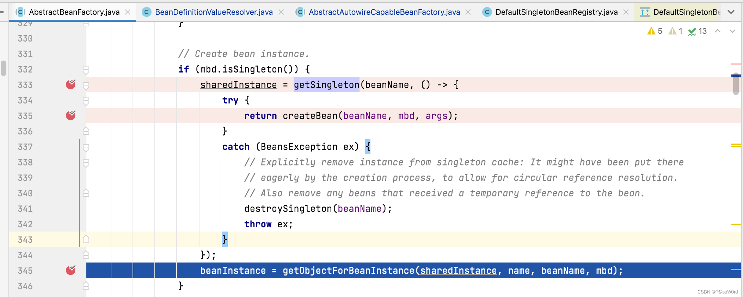
Task: Close AbstractBeanFactory.java tab
Action: (128, 12)
